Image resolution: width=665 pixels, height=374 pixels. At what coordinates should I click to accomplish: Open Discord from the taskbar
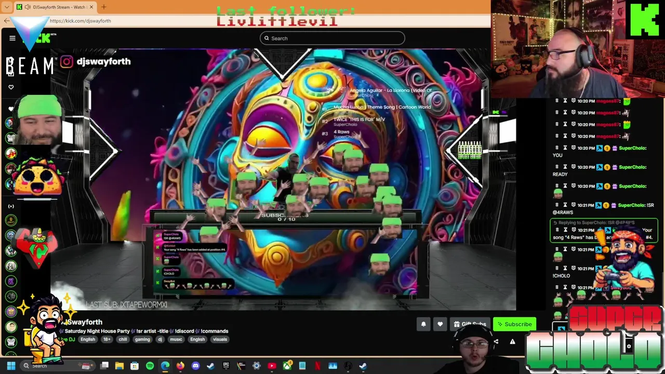195,366
